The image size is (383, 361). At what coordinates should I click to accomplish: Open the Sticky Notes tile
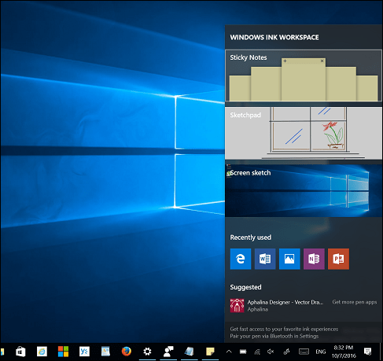pos(304,76)
